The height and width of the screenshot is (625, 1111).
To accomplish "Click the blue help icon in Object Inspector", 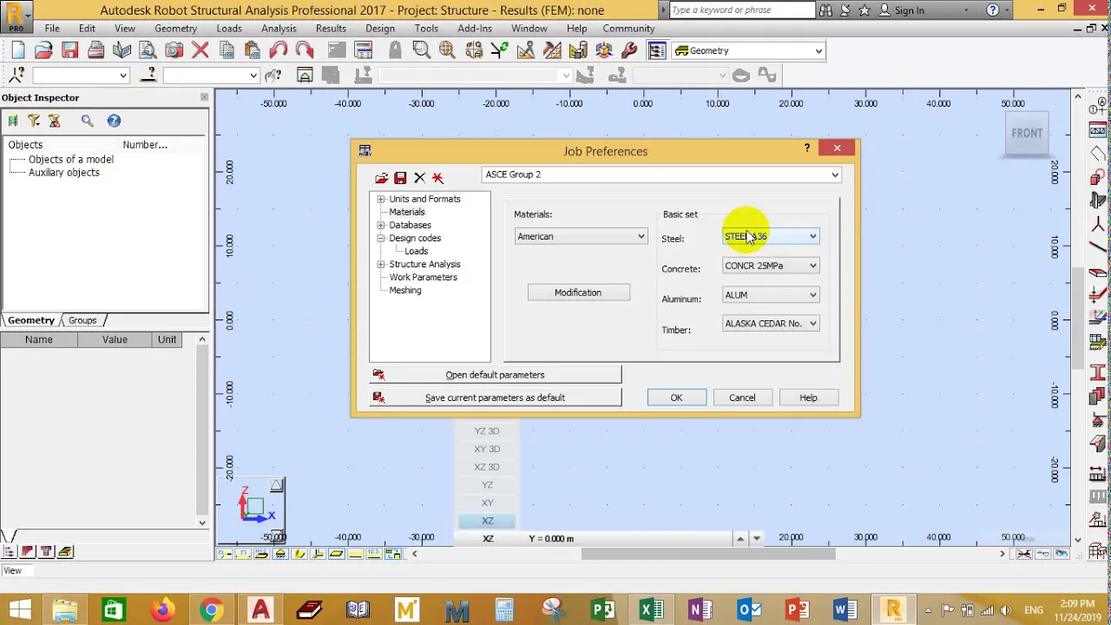I will pyautogui.click(x=114, y=121).
